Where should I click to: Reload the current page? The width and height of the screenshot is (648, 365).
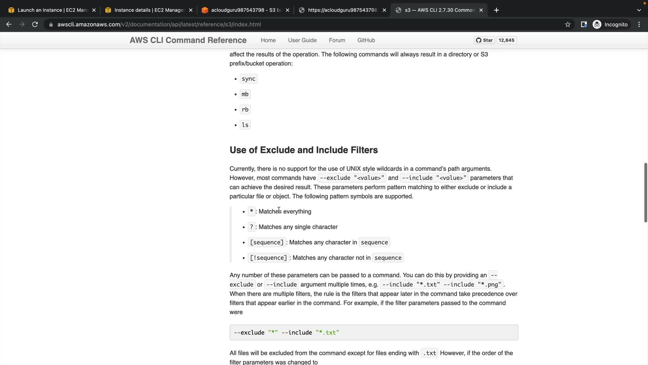click(x=35, y=24)
